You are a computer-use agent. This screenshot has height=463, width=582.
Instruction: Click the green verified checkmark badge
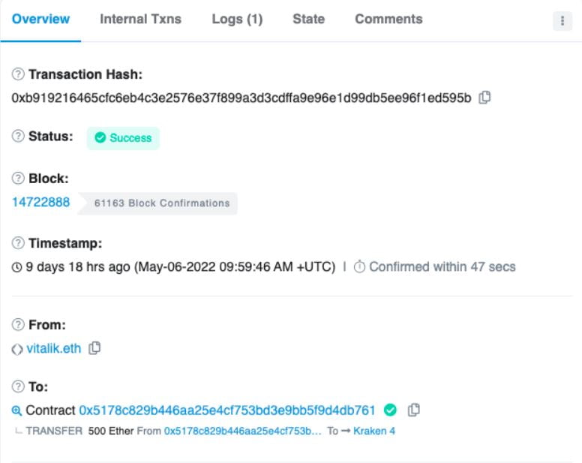point(389,410)
